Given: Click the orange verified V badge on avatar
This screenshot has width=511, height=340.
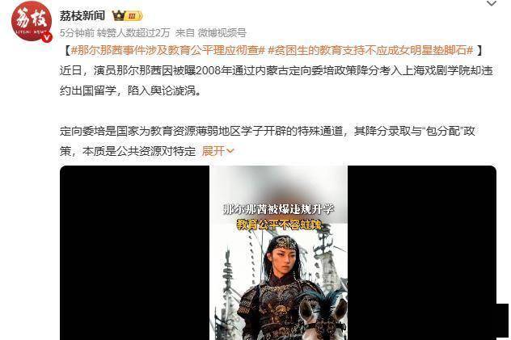Looking at the screenshot, I should pos(47,37).
